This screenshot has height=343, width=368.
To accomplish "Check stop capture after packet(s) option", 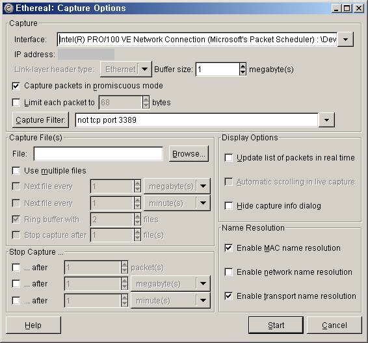I will (x=16, y=267).
